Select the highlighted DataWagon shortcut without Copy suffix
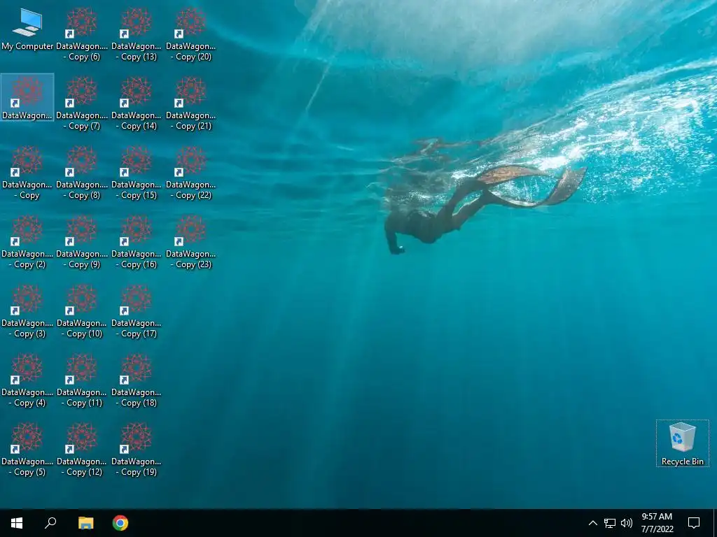The image size is (717, 537). (x=27, y=97)
